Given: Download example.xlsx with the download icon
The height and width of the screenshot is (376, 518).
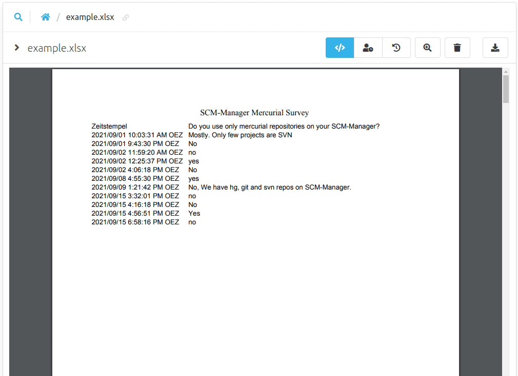Looking at the screenshot, I should click(x=495, y=47).
